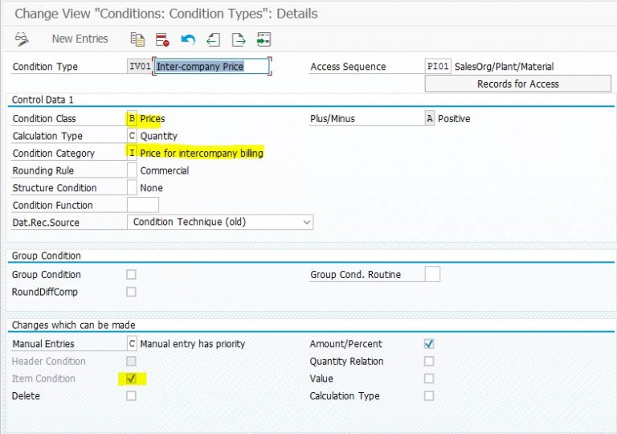Viewport: 617px width, 434px height.
Task: Click the Copy As icon
Action: click(x=137, y=39)
